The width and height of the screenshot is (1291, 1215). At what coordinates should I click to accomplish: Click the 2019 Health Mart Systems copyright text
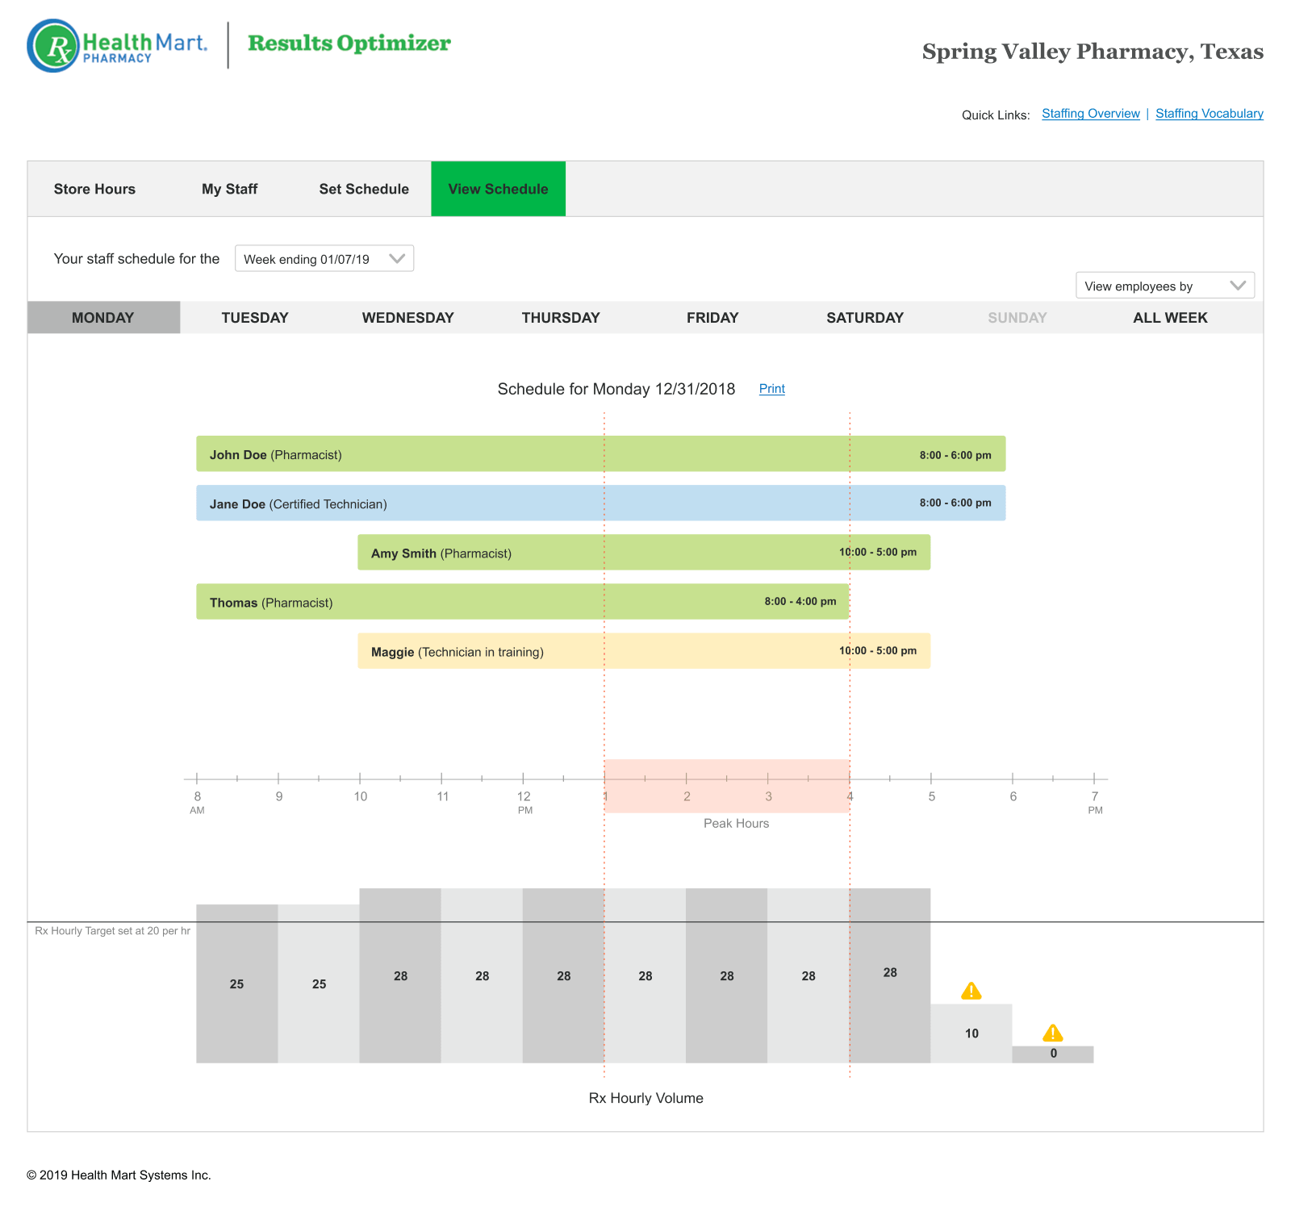(119, 1175)
